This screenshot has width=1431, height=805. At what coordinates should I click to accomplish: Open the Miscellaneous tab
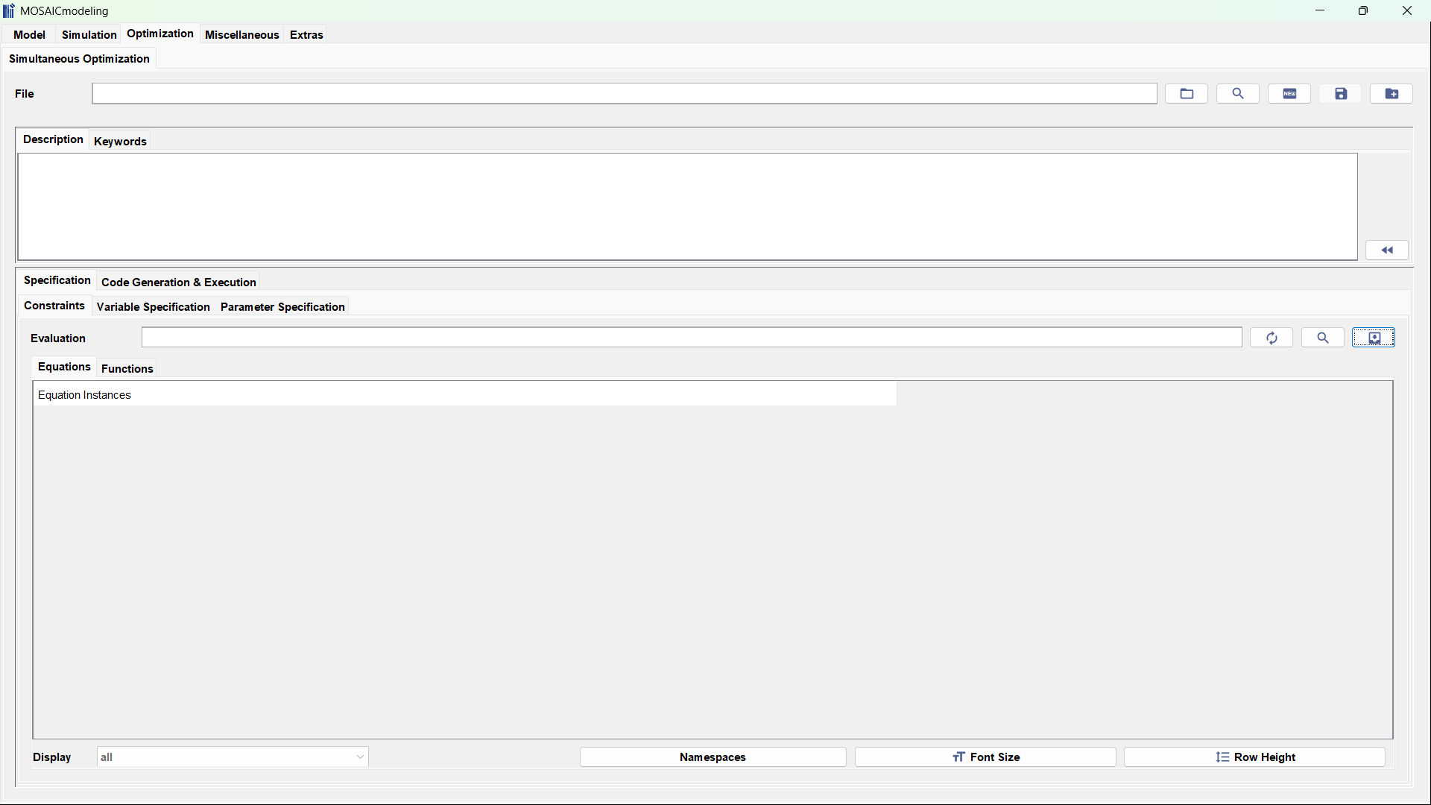(242, 34)
